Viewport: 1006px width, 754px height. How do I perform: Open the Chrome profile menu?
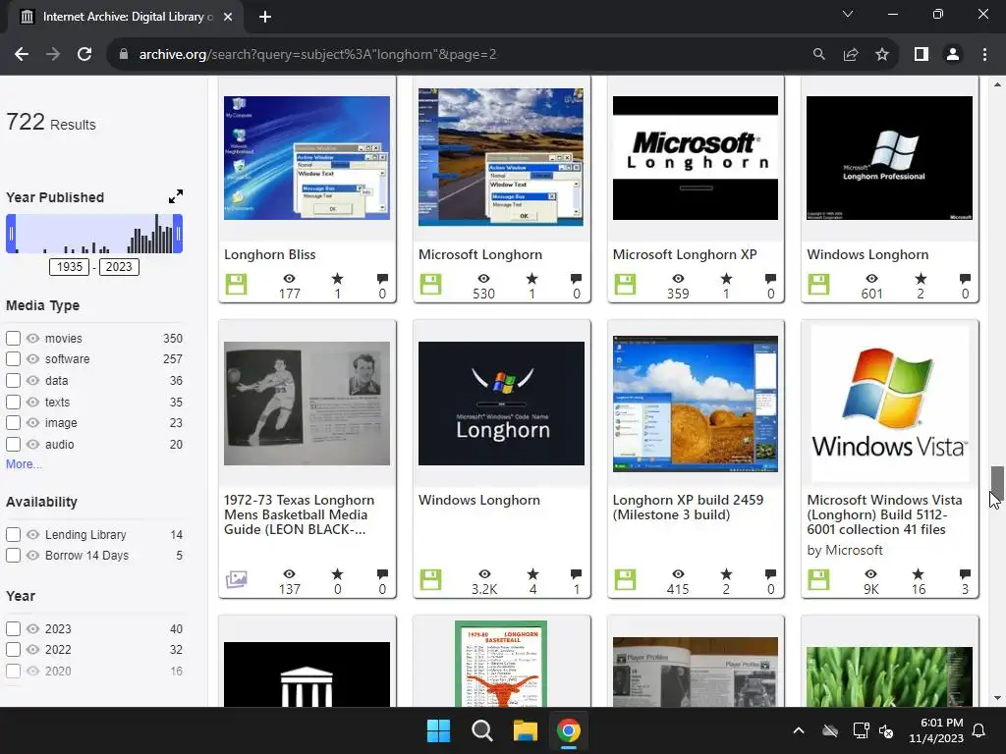953,55
